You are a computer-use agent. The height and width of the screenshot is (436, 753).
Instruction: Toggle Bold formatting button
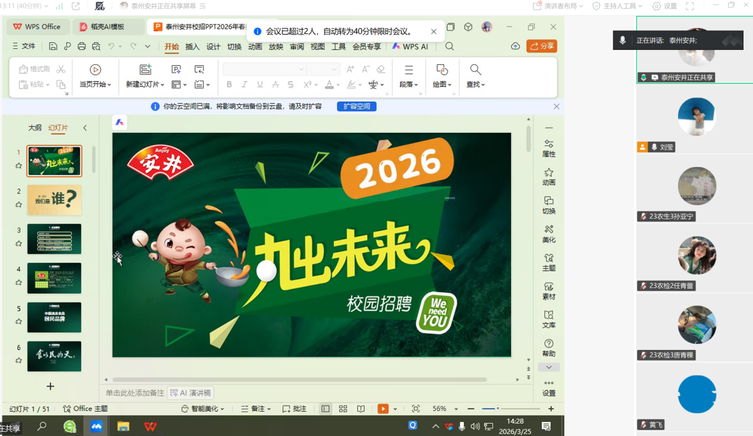tap(229, 85)
